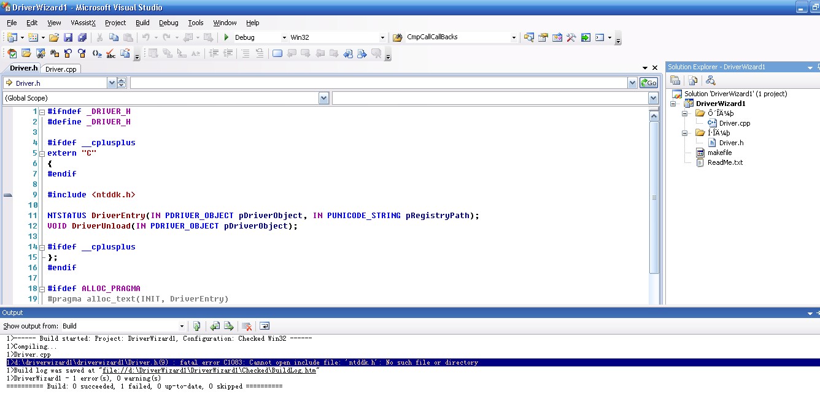The height and width of the screenshot is (394, 820).
Task: Click the Open active documents dropdown arrow
Action: click(x=645, y=68)
